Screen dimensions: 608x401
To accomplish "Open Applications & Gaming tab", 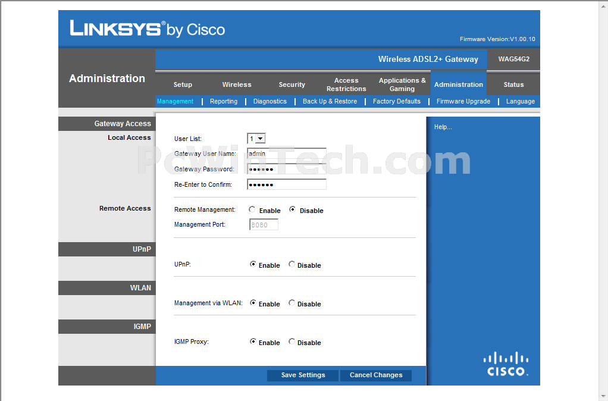I will [402, 84].
